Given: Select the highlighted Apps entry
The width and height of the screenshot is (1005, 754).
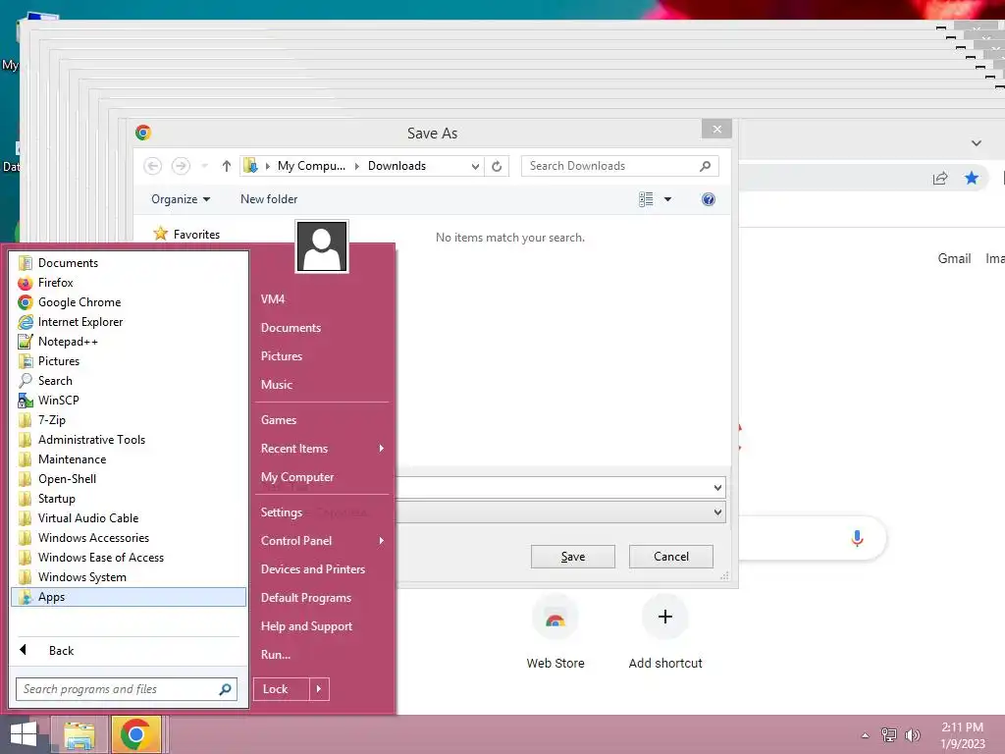Looking at the screenshot, I should (x=129, y=597).
